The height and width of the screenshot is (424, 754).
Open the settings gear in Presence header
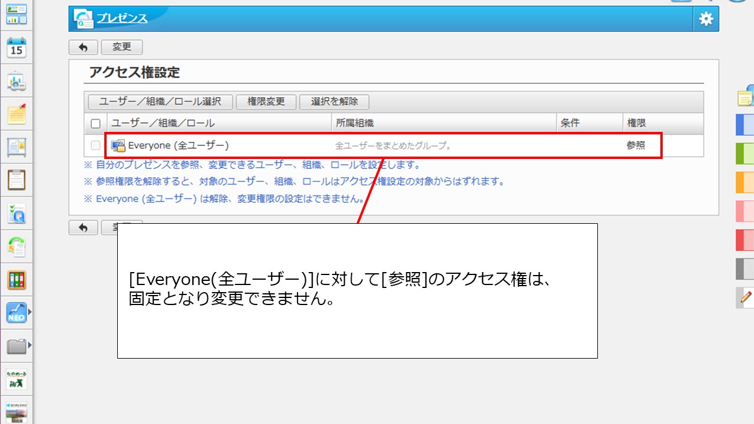(706, 19)
